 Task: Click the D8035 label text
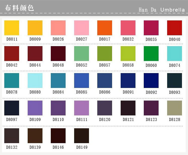pyautogui.click(x=151, y=39)
